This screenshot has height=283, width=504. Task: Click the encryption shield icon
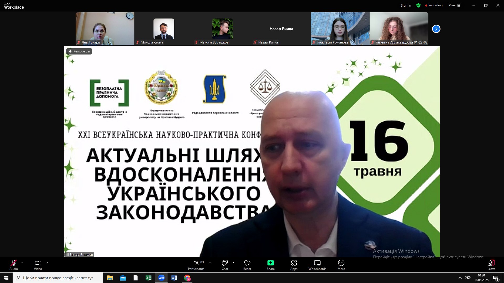point(418,5)
